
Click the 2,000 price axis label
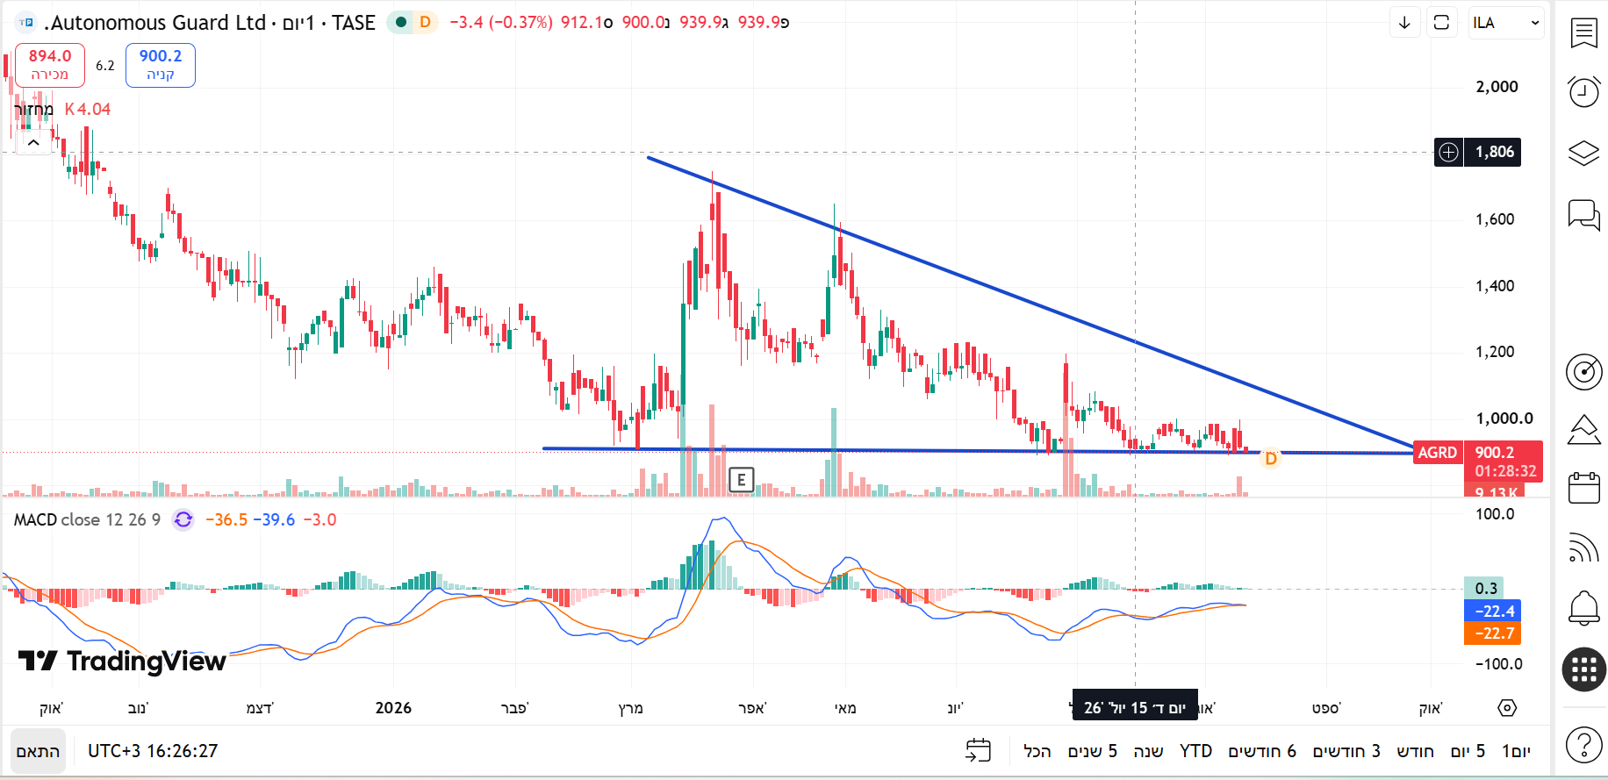(x=1497, y=87)
